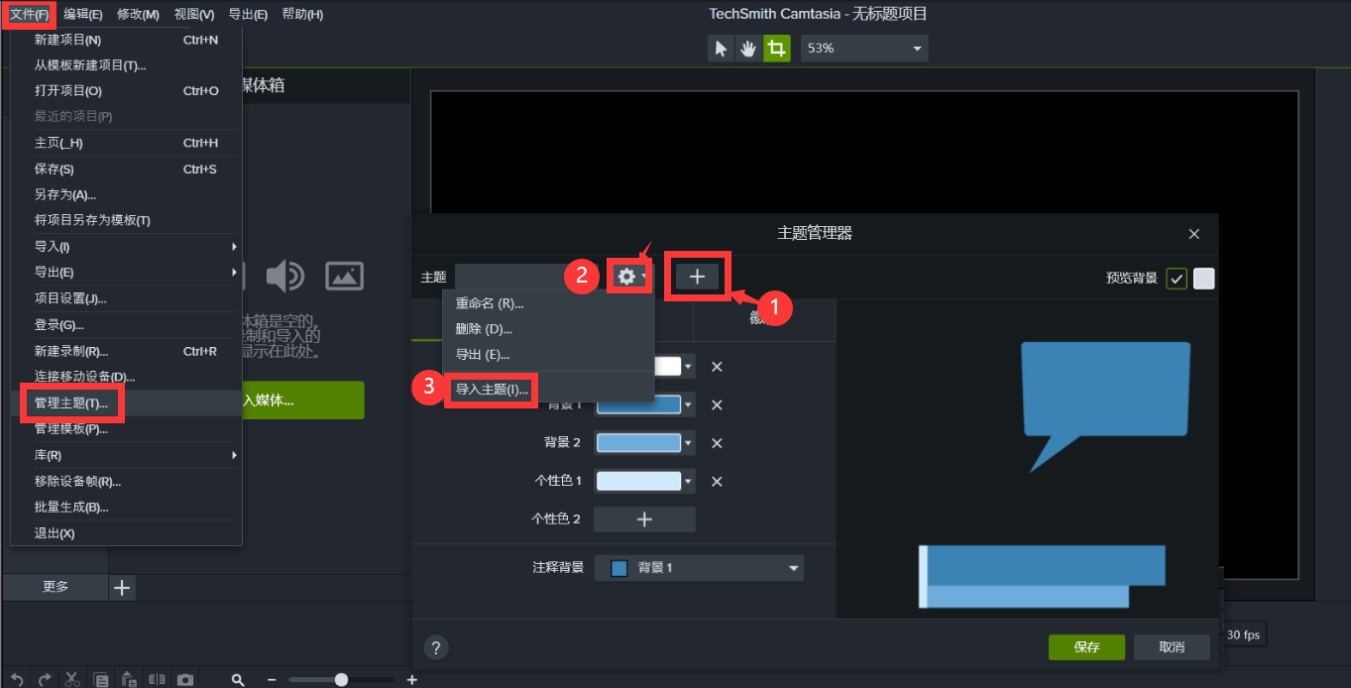1351x688 pixels.
Task: Remove 背景 2 color with its × toggle
Action: (716, 442)
